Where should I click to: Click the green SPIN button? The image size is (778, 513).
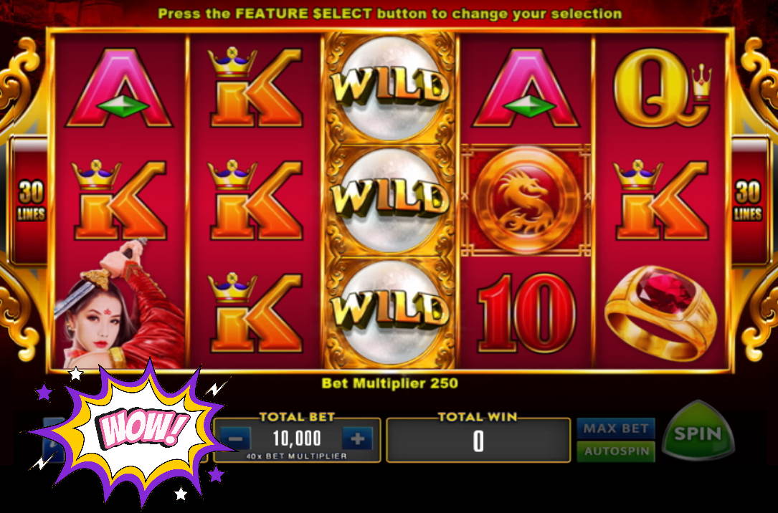tap(698, 431)
